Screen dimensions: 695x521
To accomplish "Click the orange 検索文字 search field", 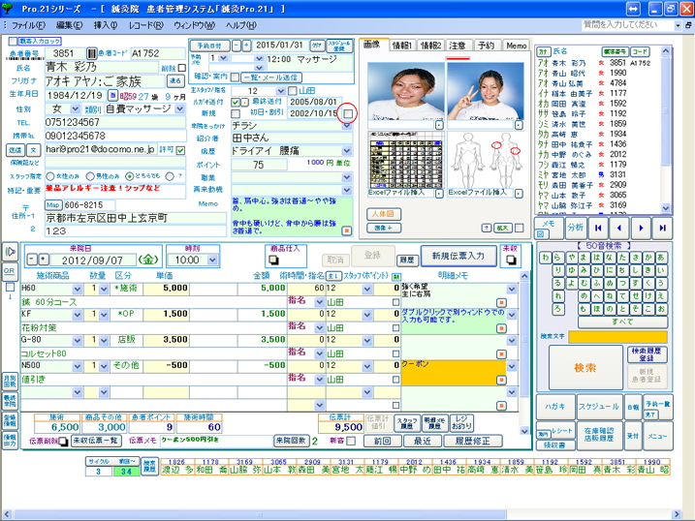I will (x=617, y=337).
